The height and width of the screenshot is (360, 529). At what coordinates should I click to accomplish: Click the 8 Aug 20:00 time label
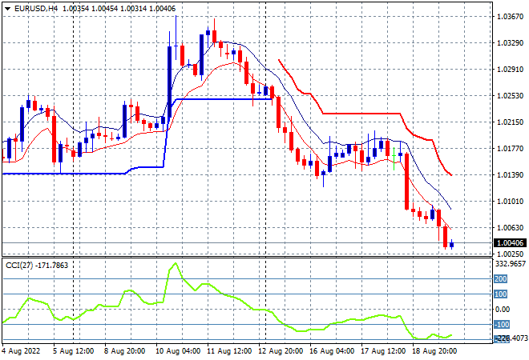(124, 351)
